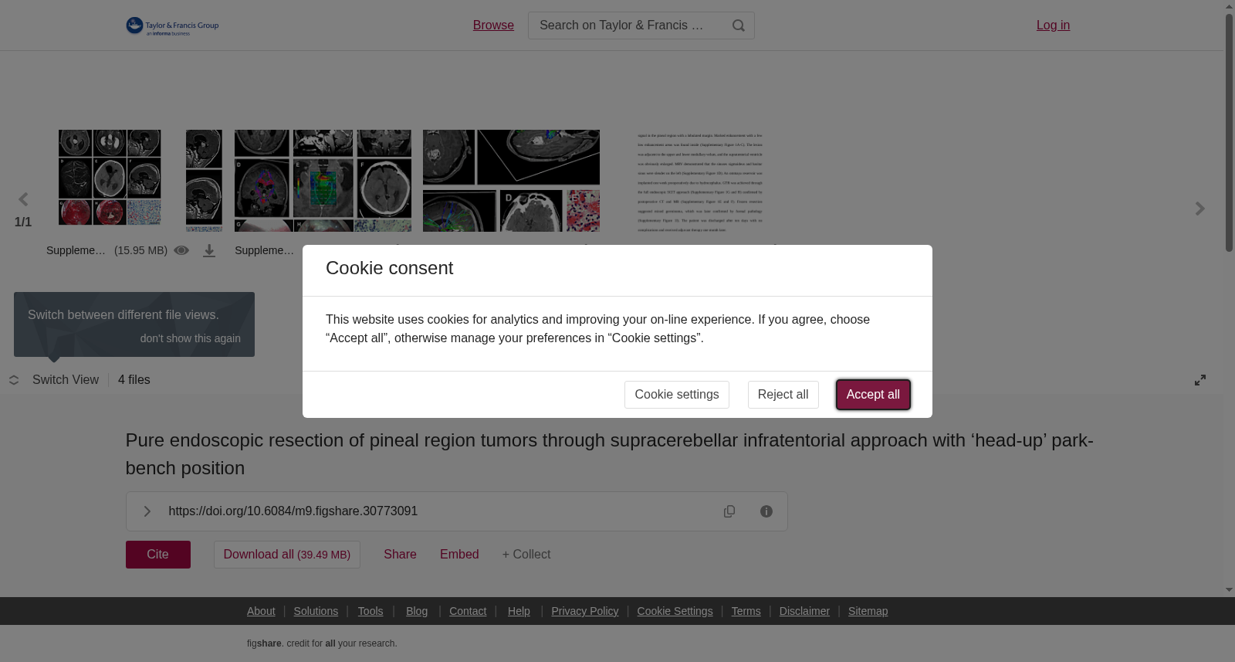This screenshot has height=662, width=1235.
Task: Open the Browse menu
Action: click(x=493, y=25)
